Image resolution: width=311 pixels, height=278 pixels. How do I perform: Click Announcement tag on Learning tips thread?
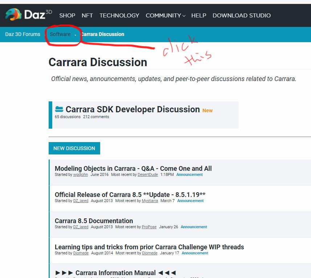(x=195, y=253)
